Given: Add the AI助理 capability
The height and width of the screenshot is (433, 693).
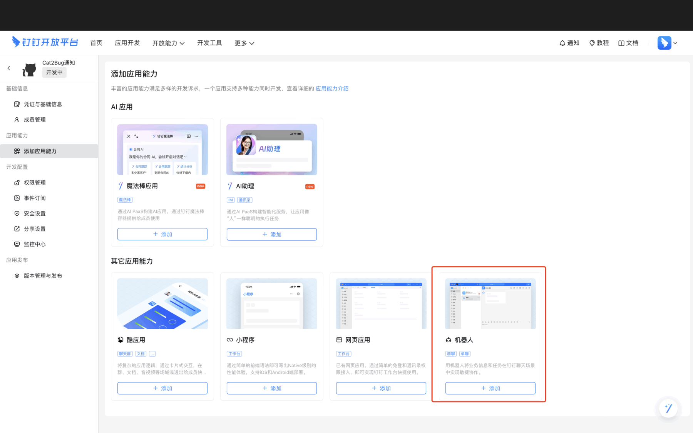Looking at the screenshot, I should [x=272, y=234].
